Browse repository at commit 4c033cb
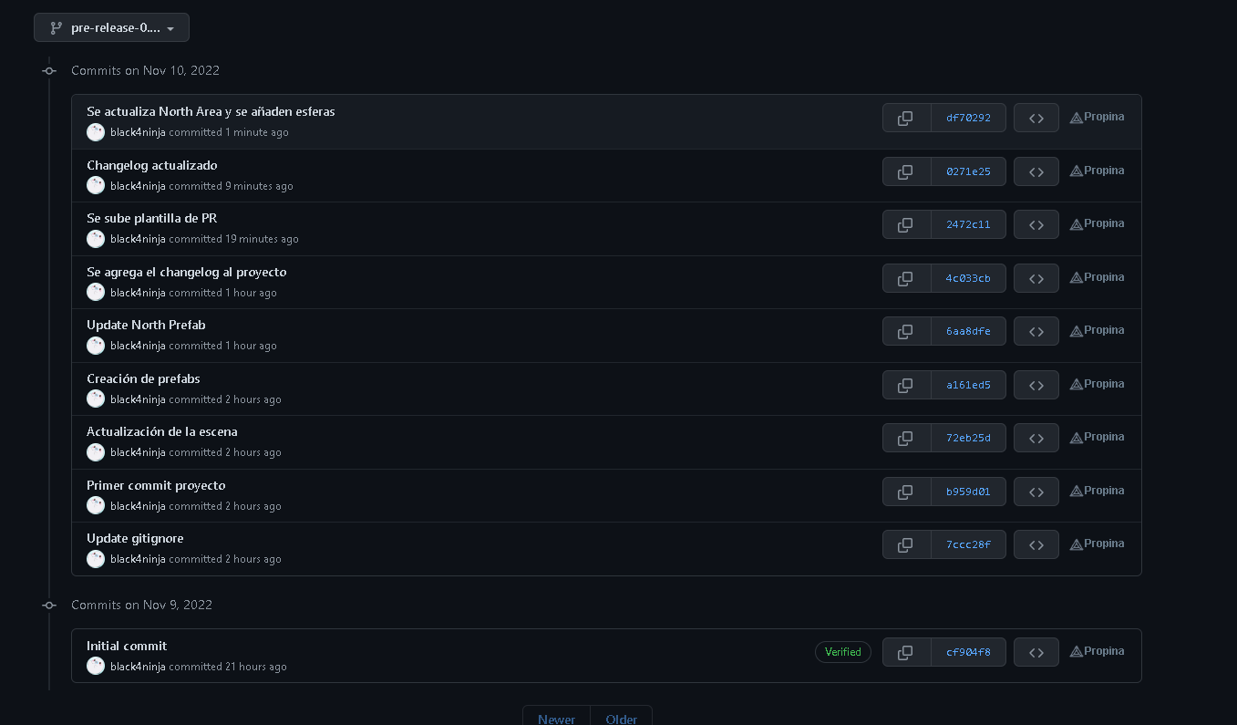The height and width of the screenshot is (725, 1237). click(x=1036, y=278)
